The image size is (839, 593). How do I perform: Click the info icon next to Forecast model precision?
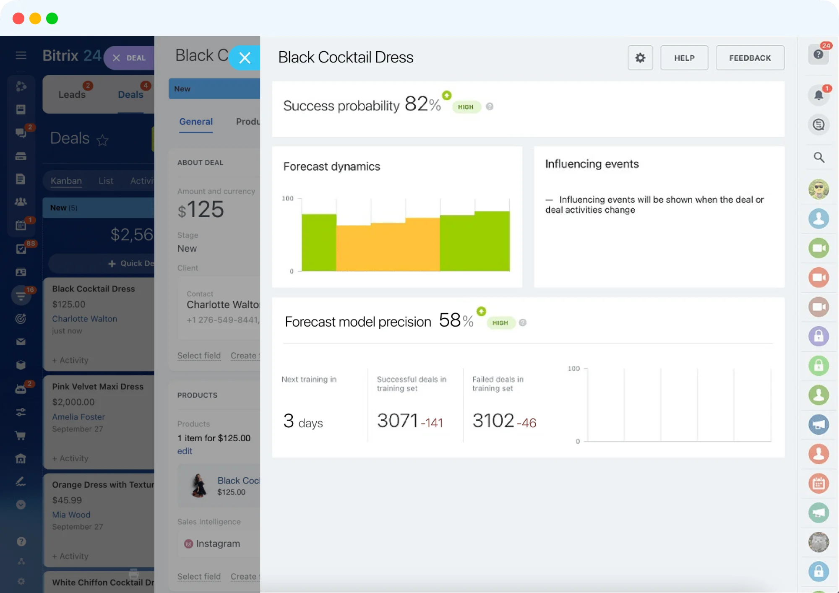(x=523, y=323)
